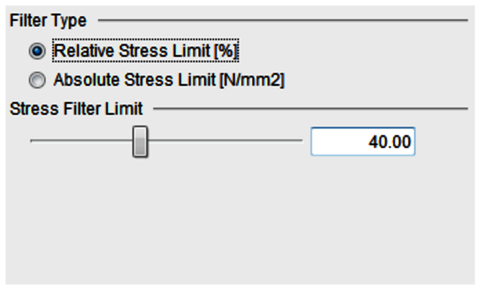Screen dimensions: 479x290
Task: Click the 'Absolute Stress Limit [N/mm2]' label text
Action: click(x=169, y=80)
